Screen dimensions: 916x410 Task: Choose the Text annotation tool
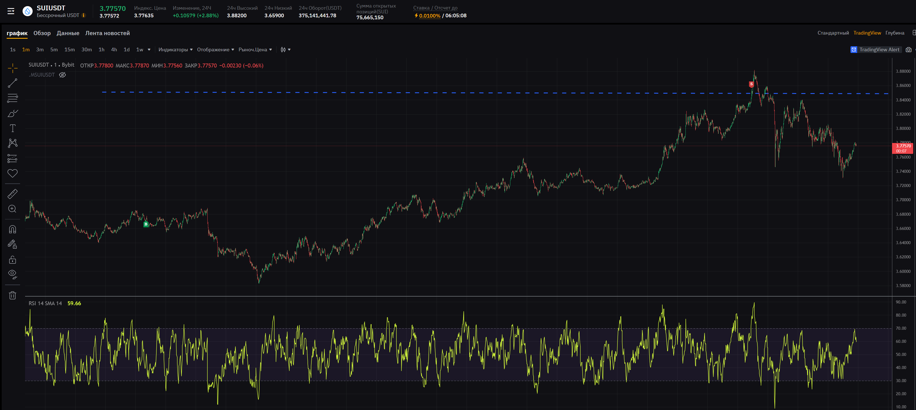point(13,128)
